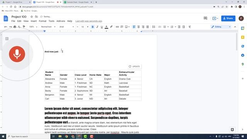Open Google Keep side panel
Screen dimensions: 247x139
(x=243, y=37)
